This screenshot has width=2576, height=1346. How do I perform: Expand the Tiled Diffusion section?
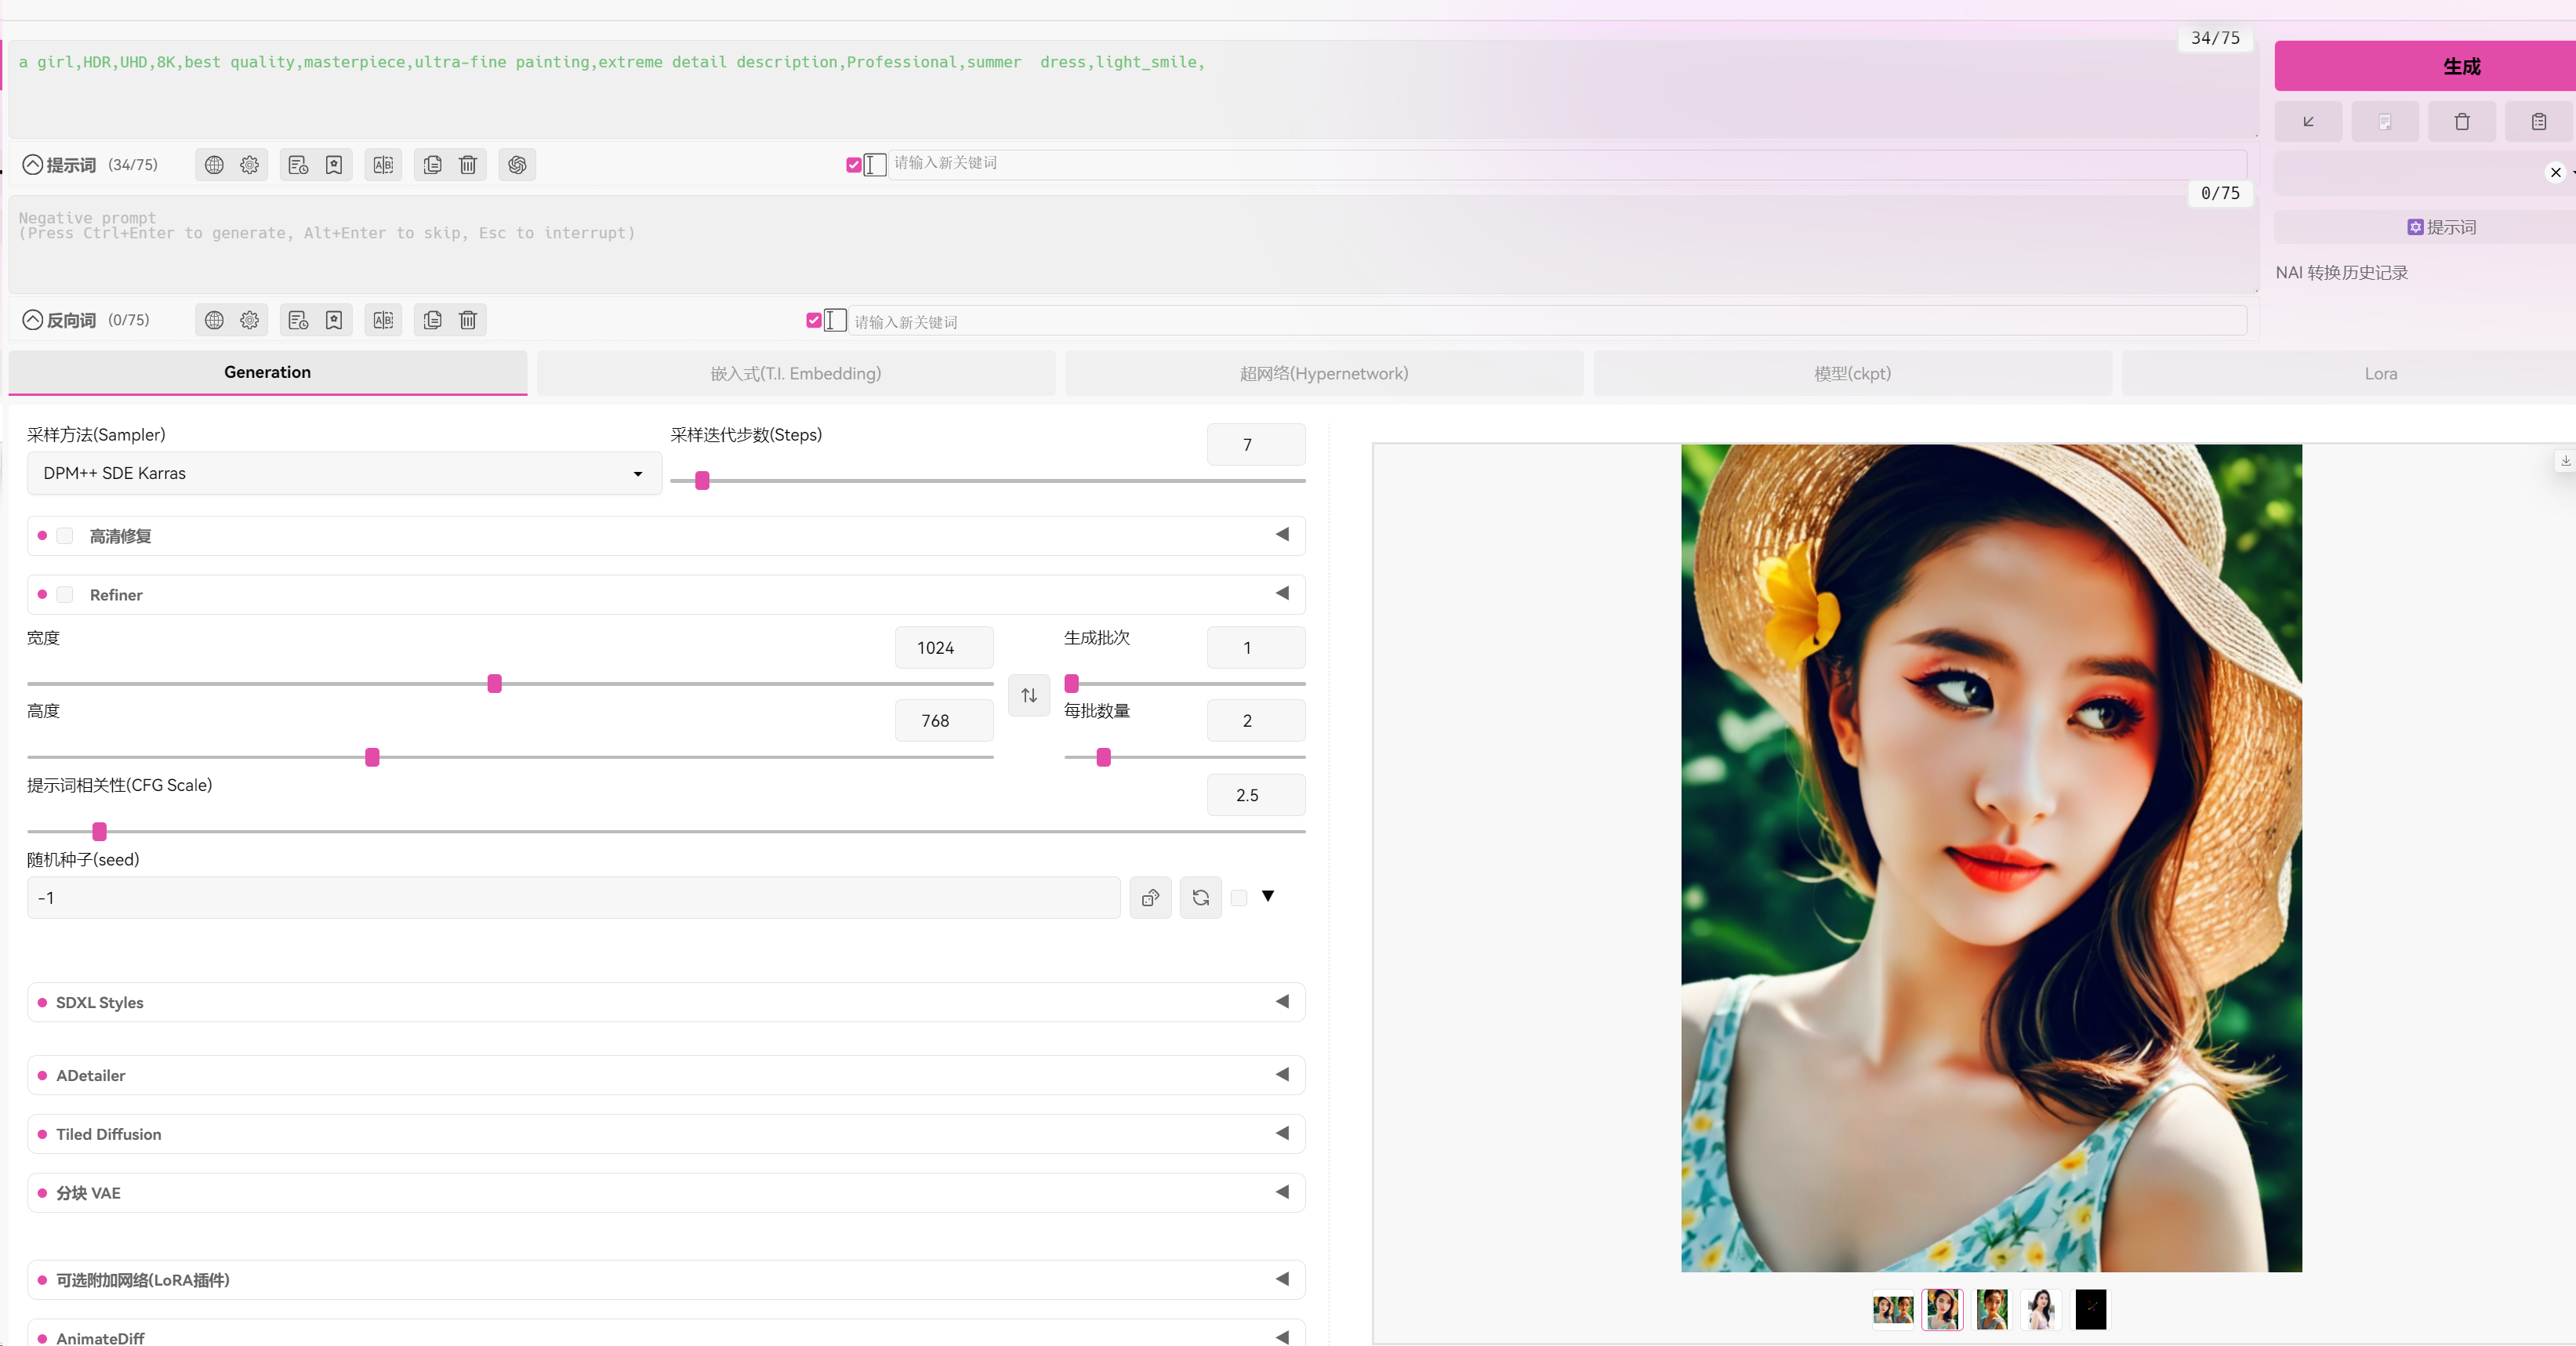[x=666, y=1134]
